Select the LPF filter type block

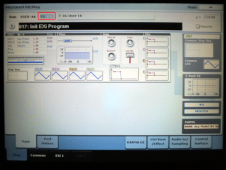tap(67, 41)
